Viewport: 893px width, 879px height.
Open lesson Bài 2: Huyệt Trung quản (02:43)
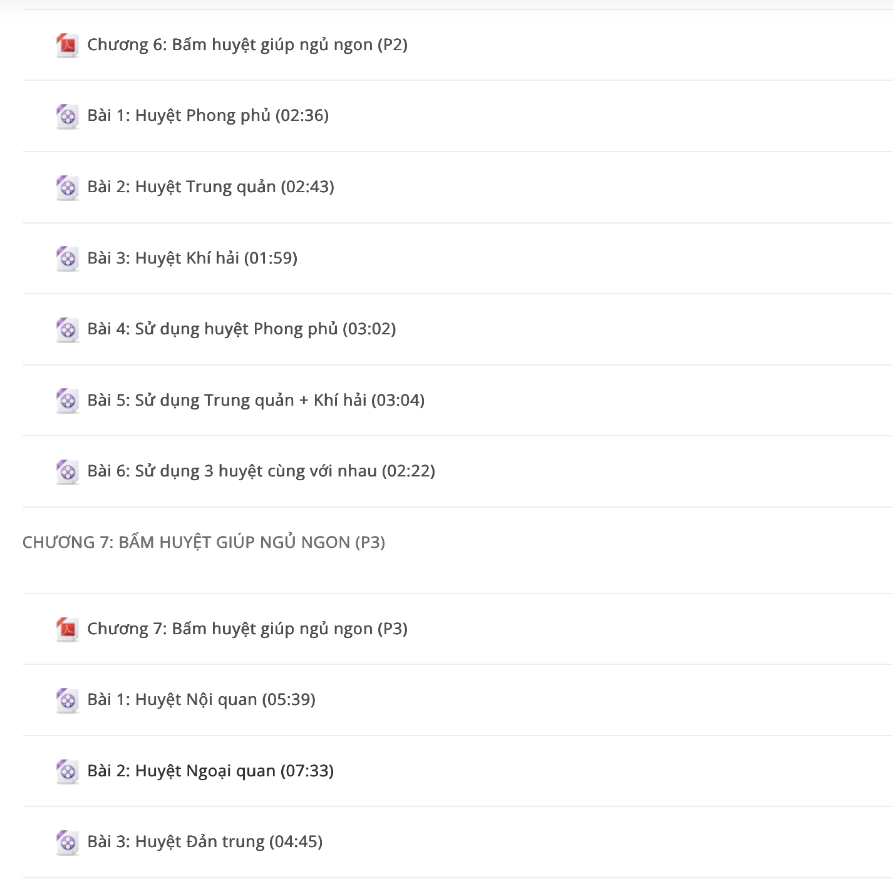[x=210, y=187]
